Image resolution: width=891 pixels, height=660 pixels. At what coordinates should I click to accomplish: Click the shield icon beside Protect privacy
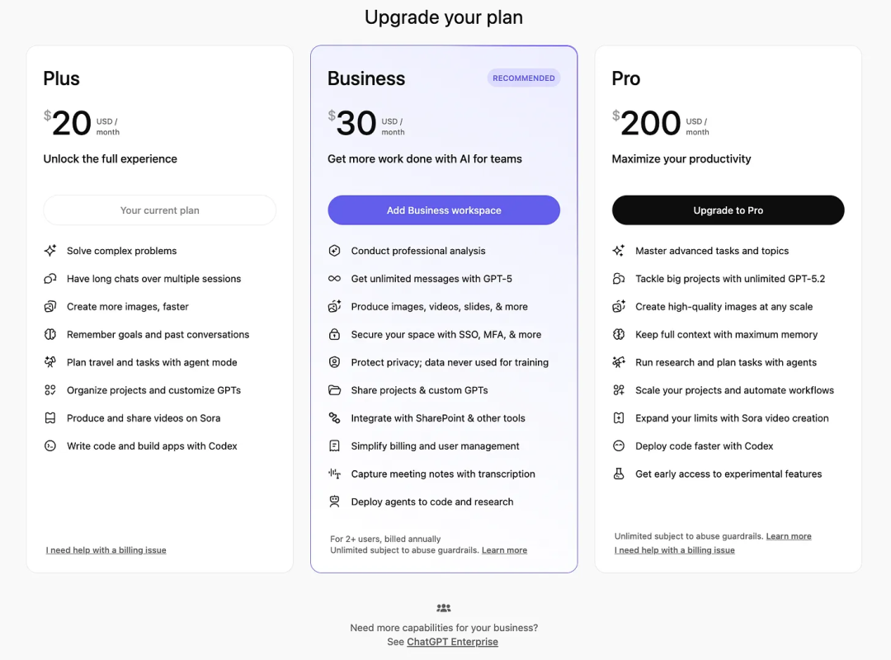[x=334, y=362]
